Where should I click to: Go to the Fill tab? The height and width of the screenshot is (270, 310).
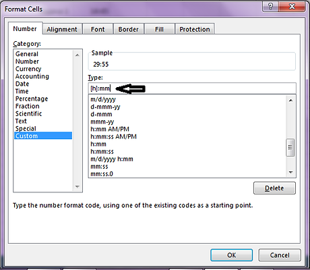point(159,29)
